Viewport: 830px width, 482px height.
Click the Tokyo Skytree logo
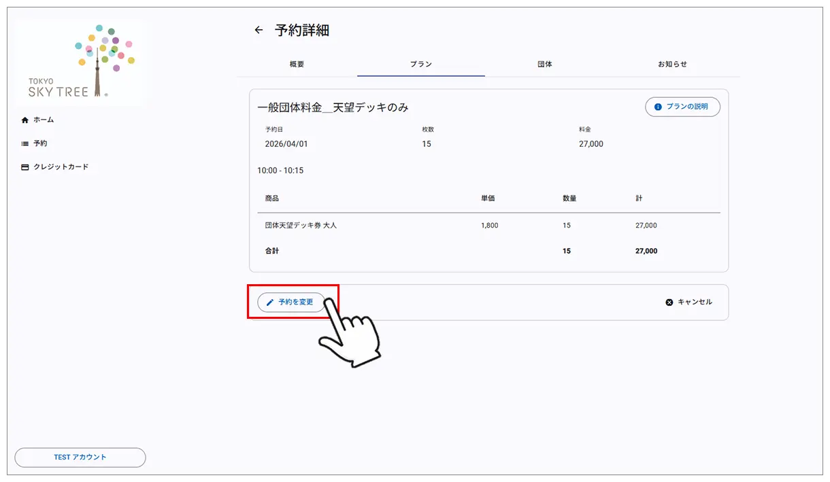pyautogui.click(x=80, y=63)
